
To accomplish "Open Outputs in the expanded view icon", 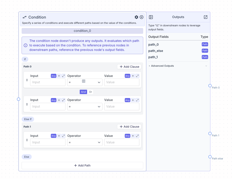I will click(206, 17).
